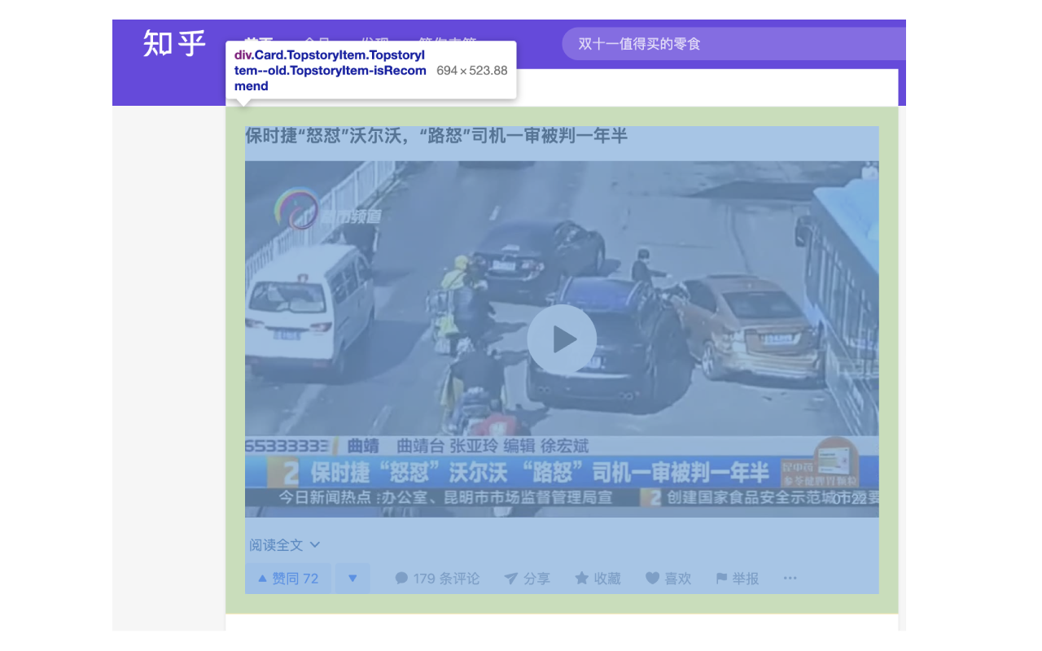Select the 首页 tab in the navigation bar
This screenshot has height=651, width=1042.
click(261, 43)
